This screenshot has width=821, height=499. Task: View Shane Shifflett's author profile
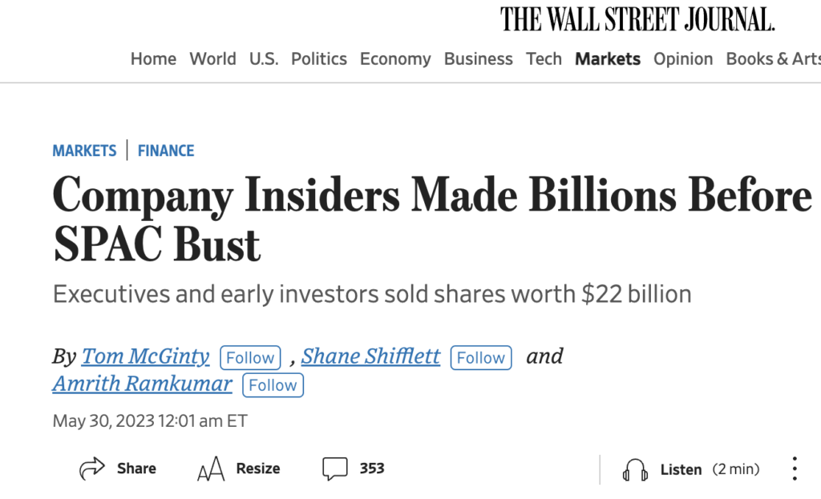pos(371,356)
